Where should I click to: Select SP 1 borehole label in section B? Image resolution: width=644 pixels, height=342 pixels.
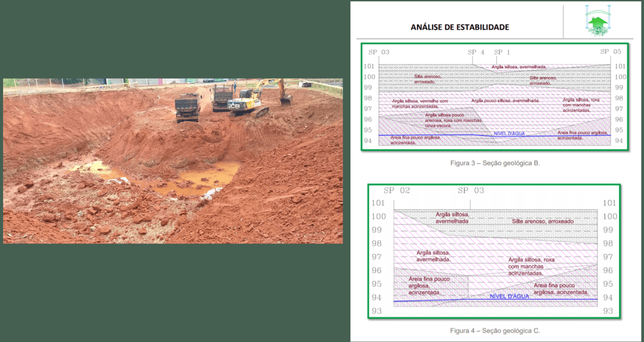502,52
